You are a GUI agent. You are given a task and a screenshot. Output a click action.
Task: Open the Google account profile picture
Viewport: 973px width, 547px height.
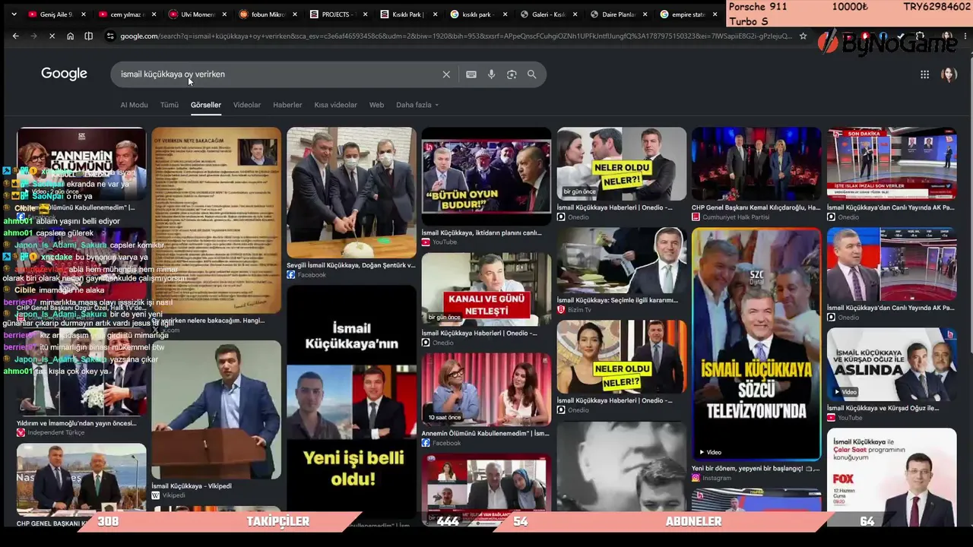tap(949, 74)
